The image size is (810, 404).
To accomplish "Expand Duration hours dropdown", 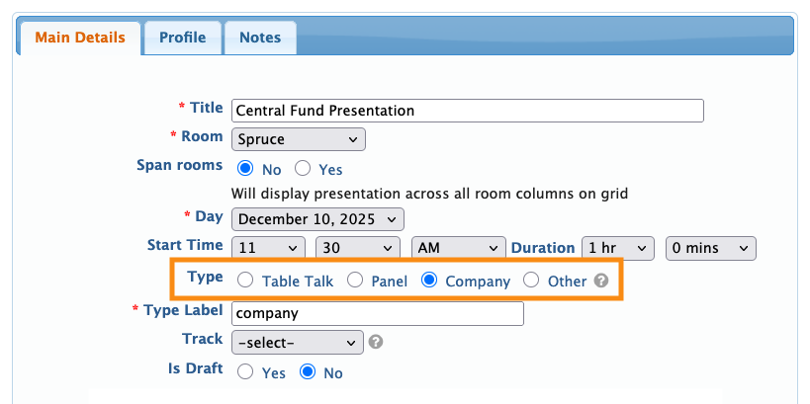I will pyautogui.click(x=618, y=248).
